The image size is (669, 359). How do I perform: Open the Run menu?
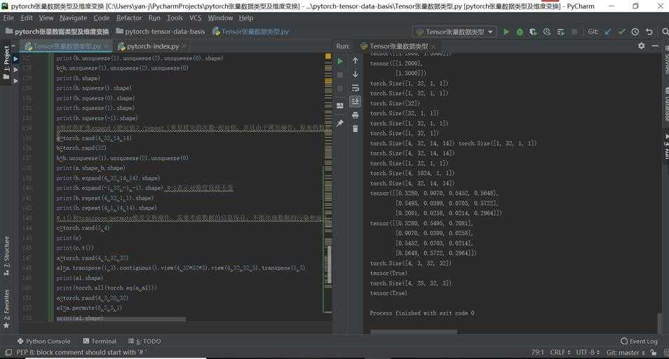pos(154,18)
